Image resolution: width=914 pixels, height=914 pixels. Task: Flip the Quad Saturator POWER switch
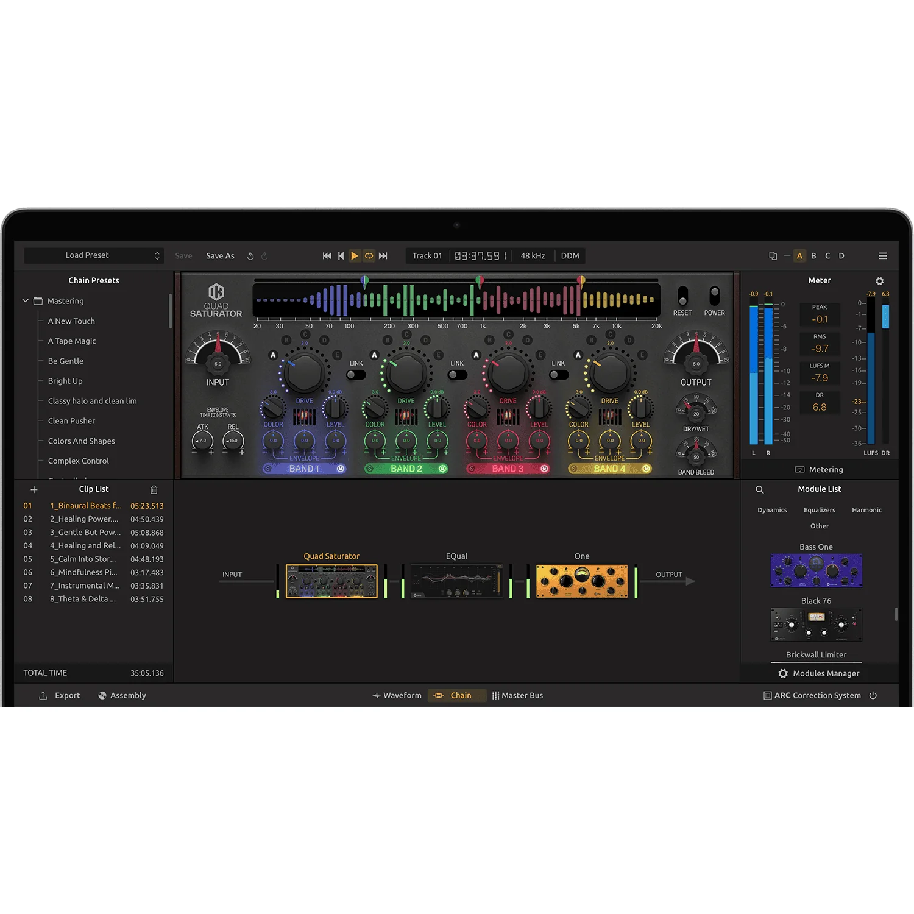[715, 296]
